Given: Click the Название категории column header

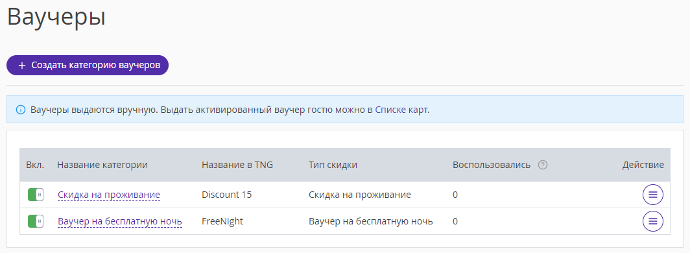Looking at the screenshot, I should pyautogui.click(x=102, y=165).
